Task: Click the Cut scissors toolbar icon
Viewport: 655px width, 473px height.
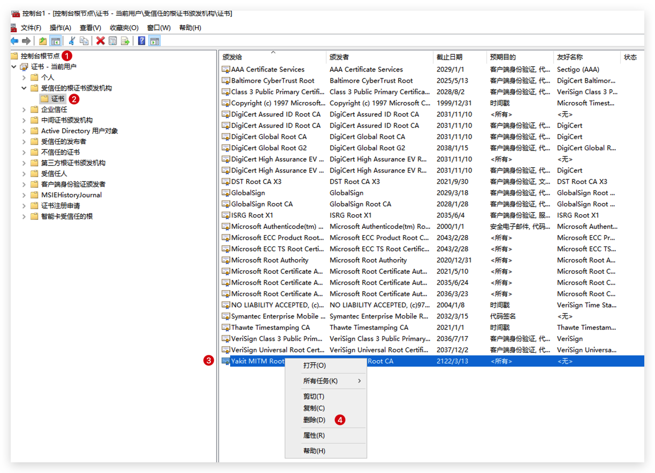Action: coord(72,41)
